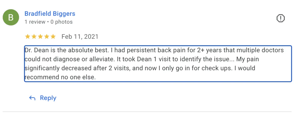
Task: Click the "0 photos" count text
Action: click(61, 22)
